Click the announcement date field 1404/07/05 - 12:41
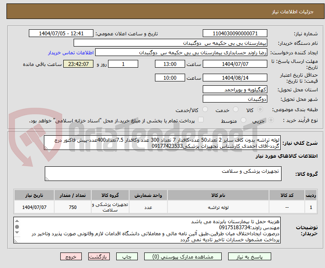325x268 pixels. tap(61, 34)
